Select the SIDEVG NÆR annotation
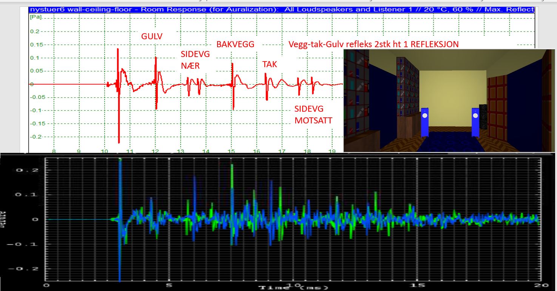This screenshot has height=291, width=557. pos(195,60)
